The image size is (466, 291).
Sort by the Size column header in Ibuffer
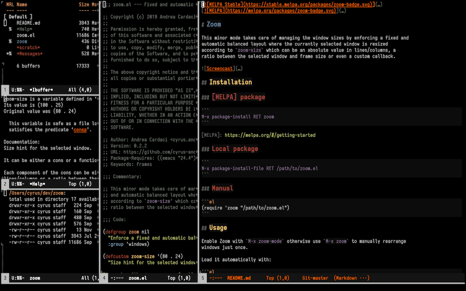tap(84, 5)
